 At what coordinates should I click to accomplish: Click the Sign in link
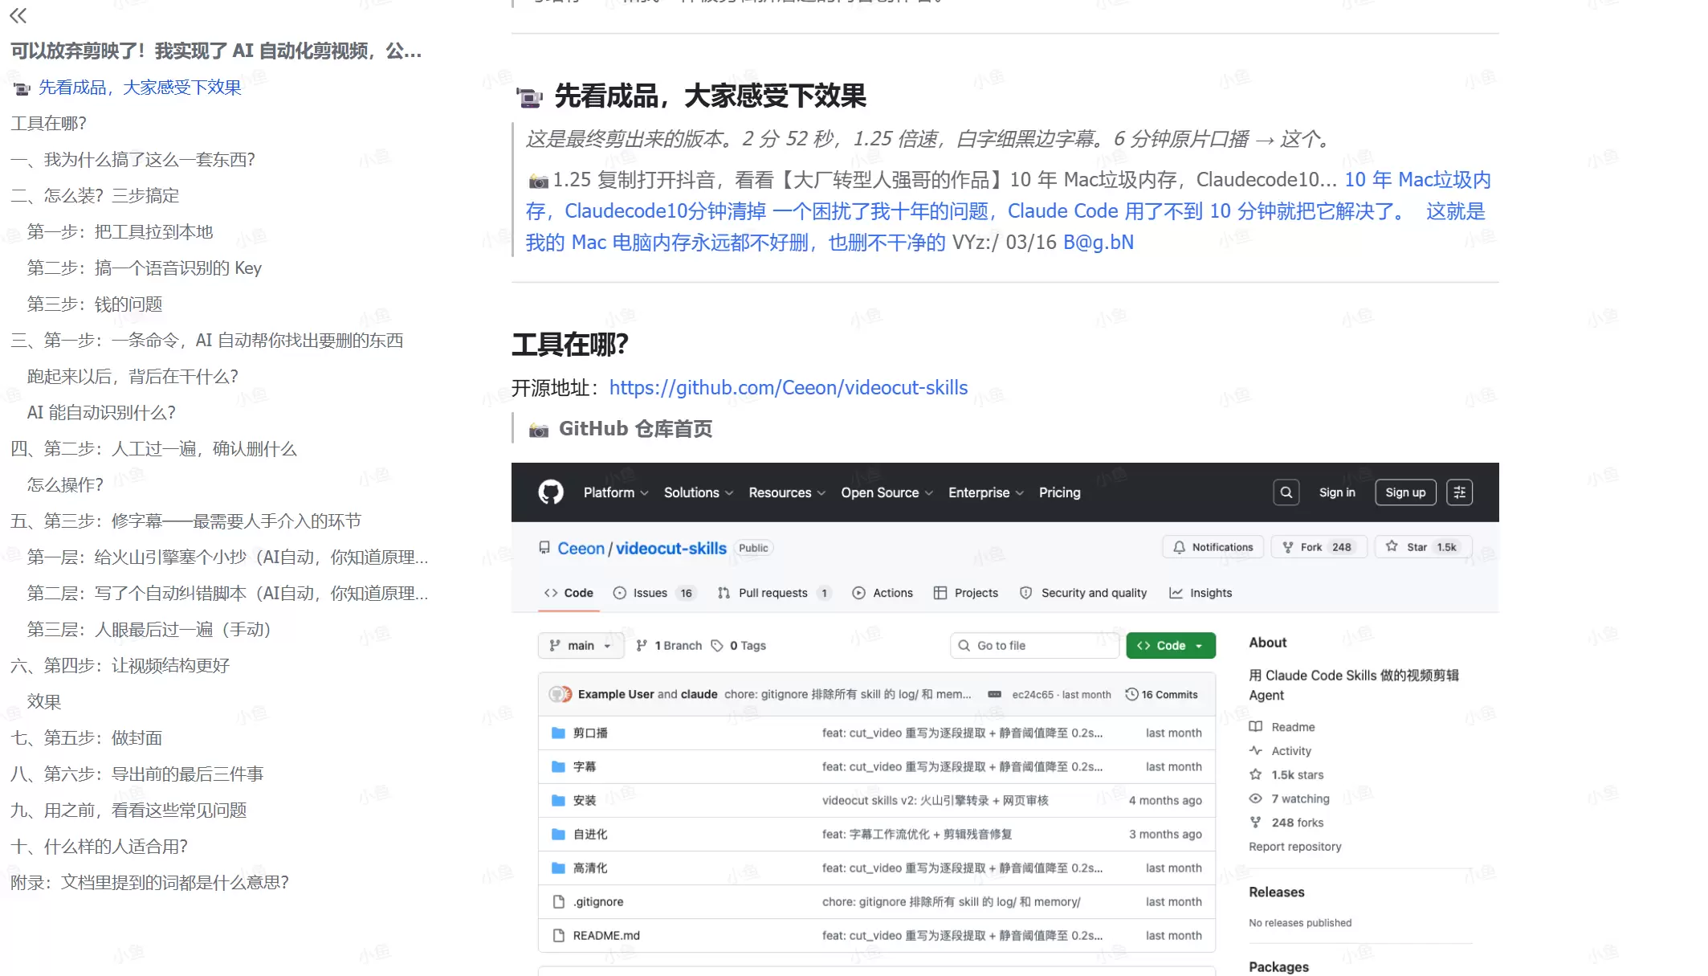1337,492
